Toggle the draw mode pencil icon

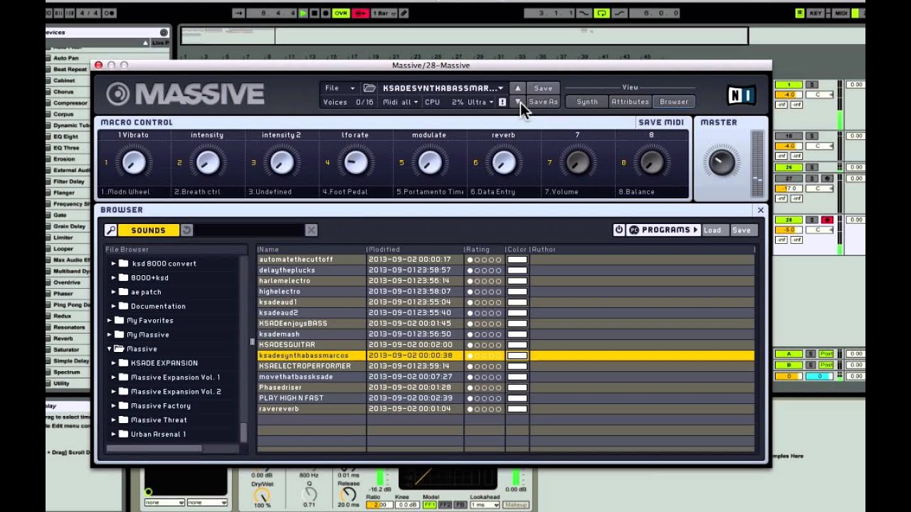(404, 13)
